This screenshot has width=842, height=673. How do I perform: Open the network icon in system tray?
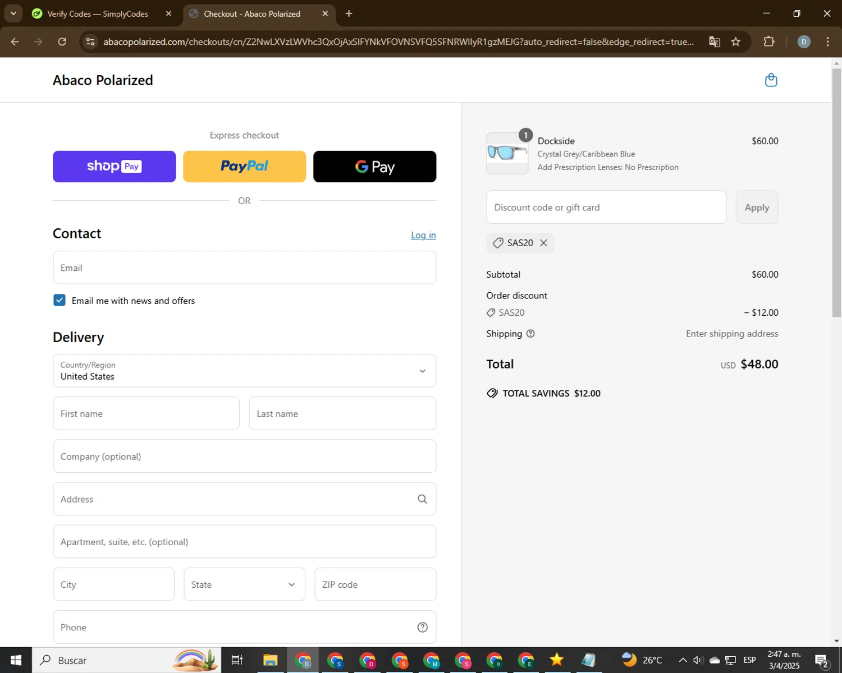730,660
